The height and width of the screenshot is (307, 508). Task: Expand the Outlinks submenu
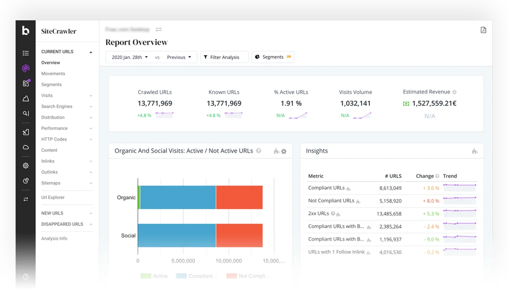(91, 172)
